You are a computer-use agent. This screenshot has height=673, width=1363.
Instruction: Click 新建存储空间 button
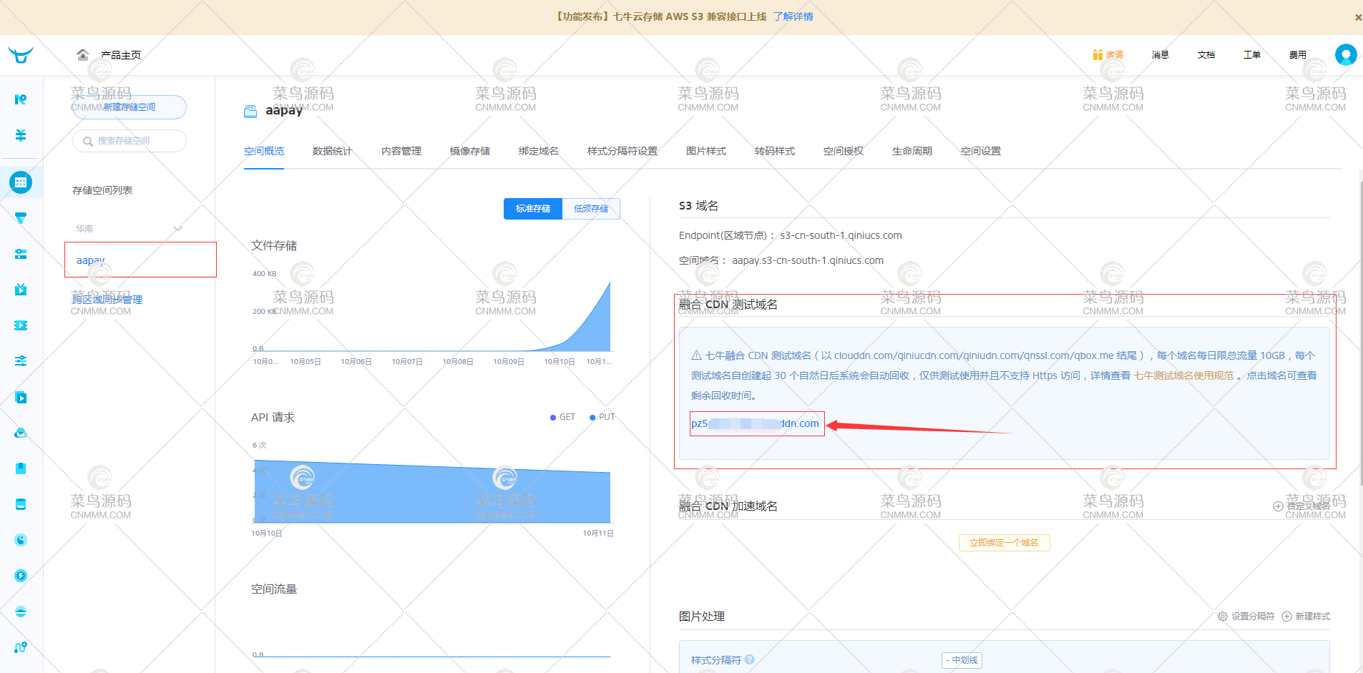(x=130, y=107)
